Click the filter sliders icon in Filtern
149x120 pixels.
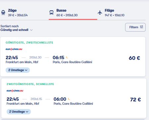(141, 27)
